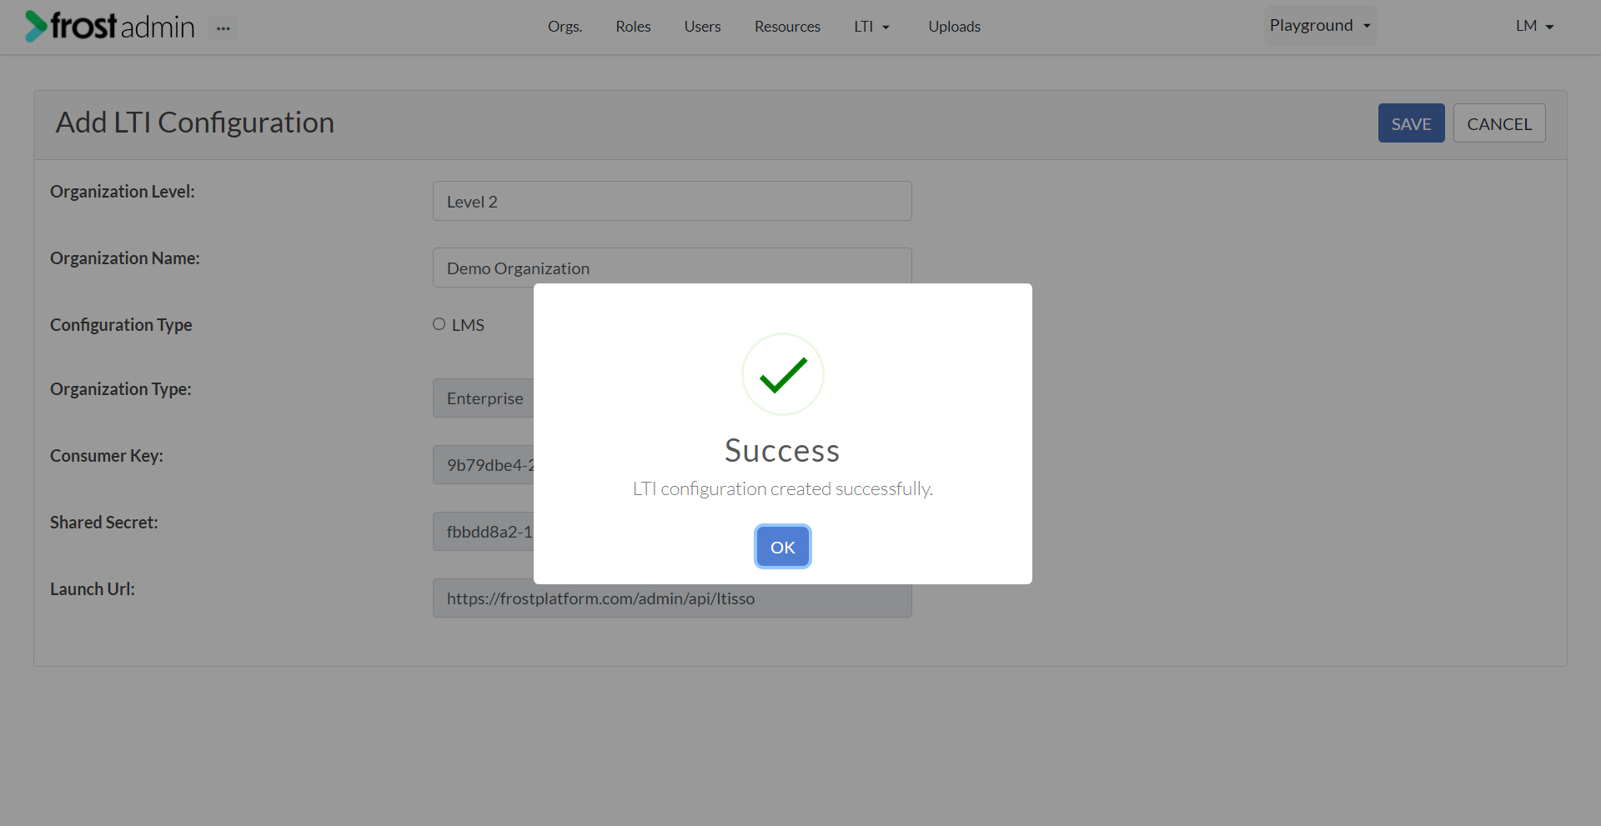The width and height of the screenshot is (1601, 826).
Task: Navigate to the Orgs. section
Action: pos(565,26)
